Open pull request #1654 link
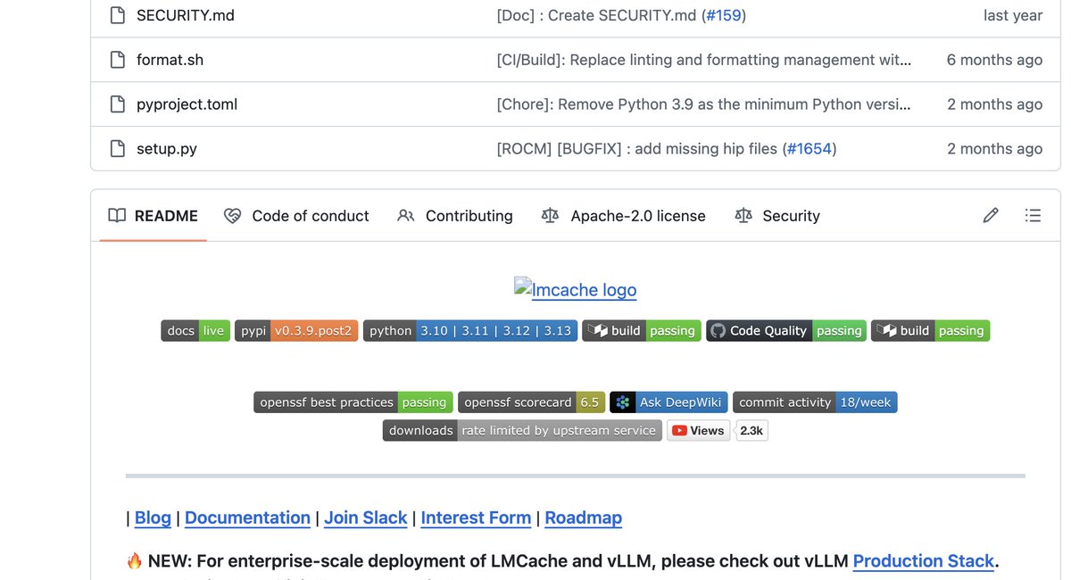Screen dimensions: 1071x580 (x=809, y=149)
